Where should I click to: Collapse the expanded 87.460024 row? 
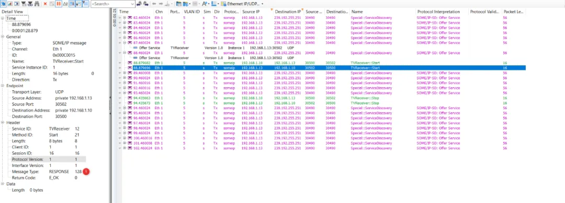[125, 43]
